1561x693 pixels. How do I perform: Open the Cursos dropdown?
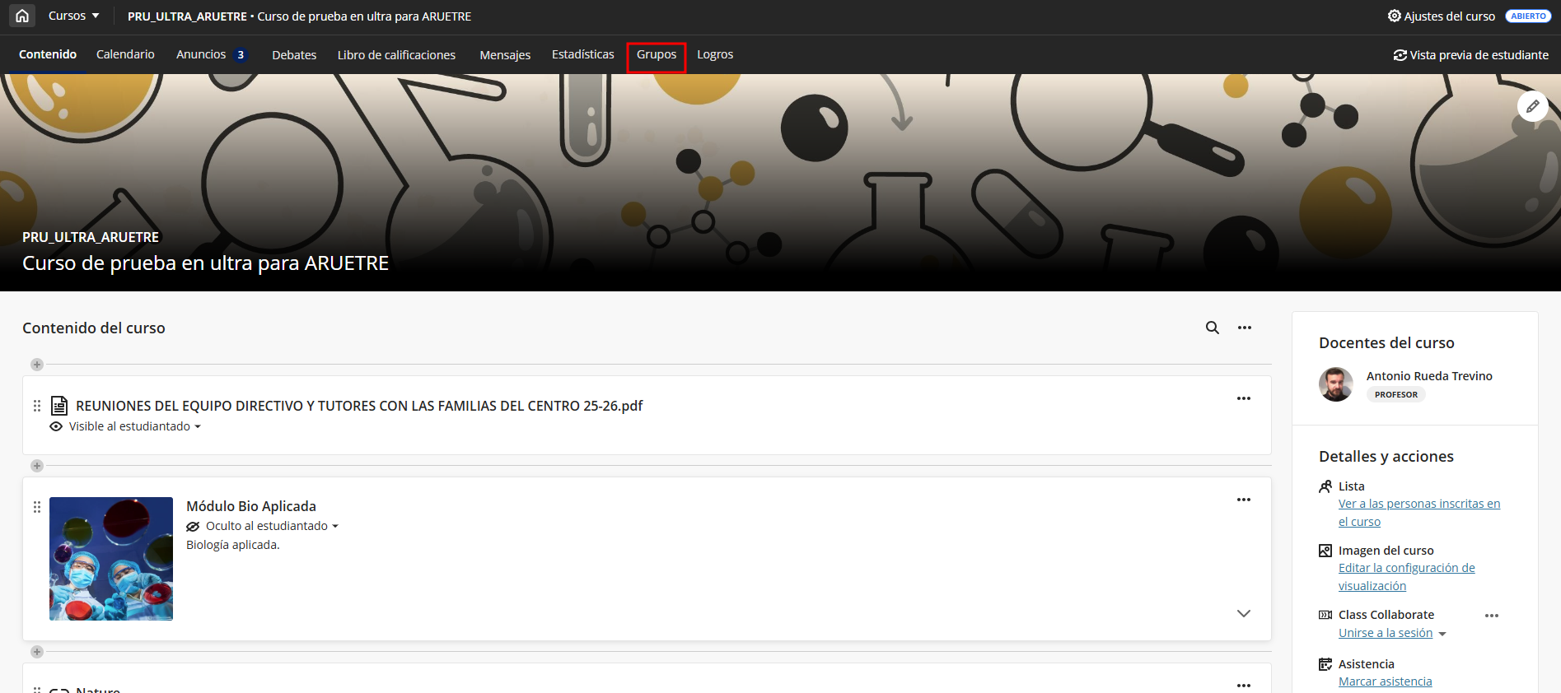point(73,16)
